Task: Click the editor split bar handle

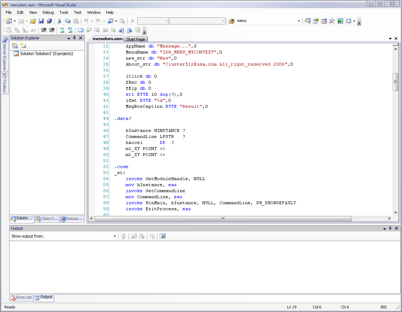Action: coord(395,45)
